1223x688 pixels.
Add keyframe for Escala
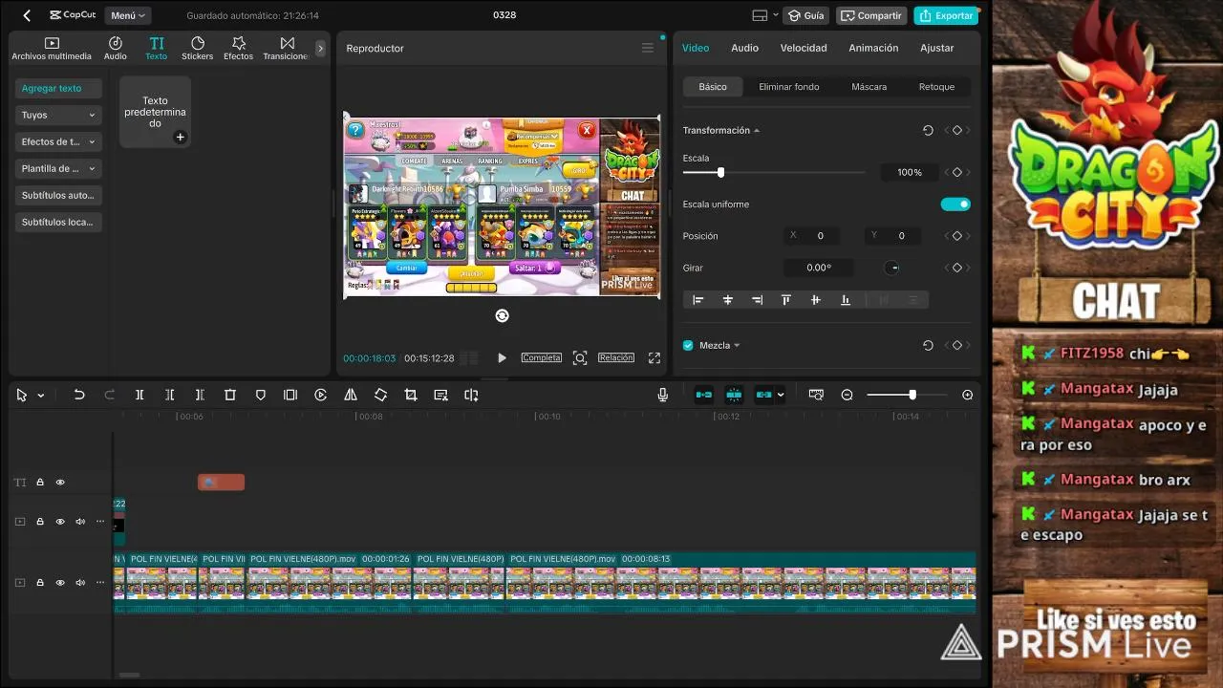click(x=957, y=173)
